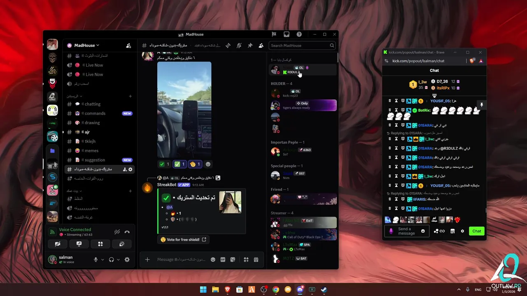
Task: Open apps launcher in message bar
Action: coord(246,259)
